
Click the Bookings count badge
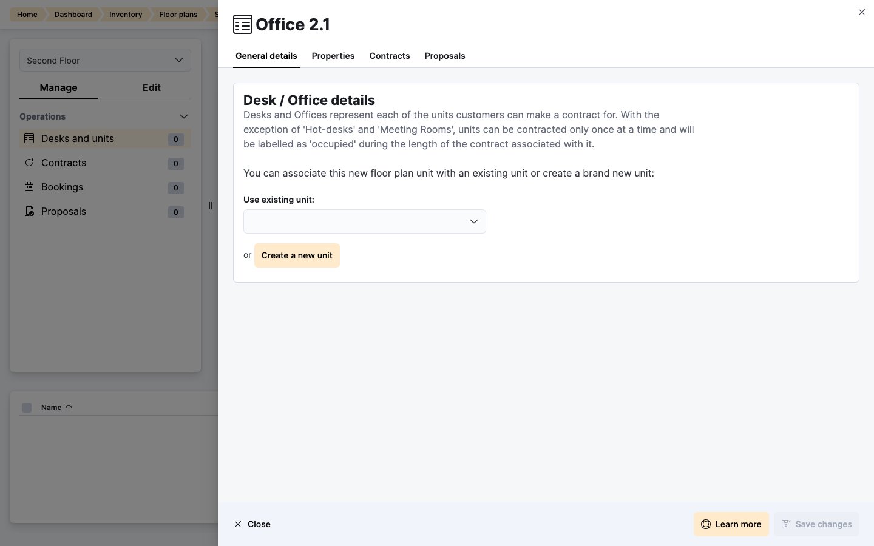(175, 187)
